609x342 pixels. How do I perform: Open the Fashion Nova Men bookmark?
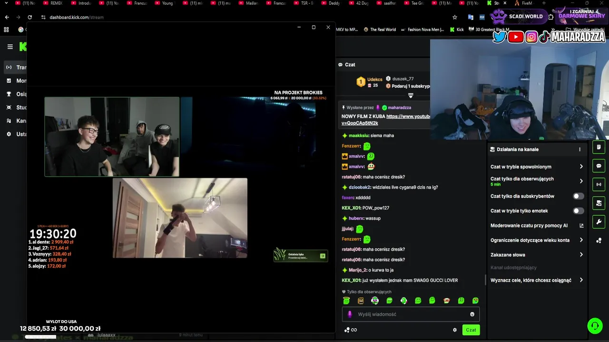(422, 29)
